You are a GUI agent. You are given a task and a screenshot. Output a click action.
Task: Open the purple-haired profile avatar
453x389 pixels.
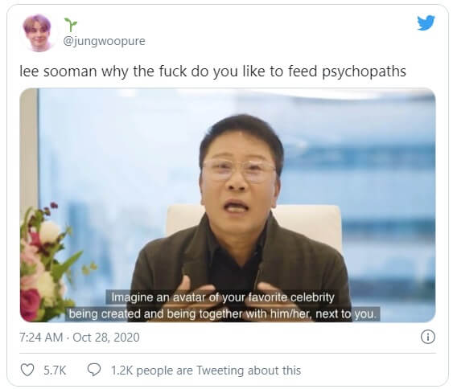pos(37,33)
